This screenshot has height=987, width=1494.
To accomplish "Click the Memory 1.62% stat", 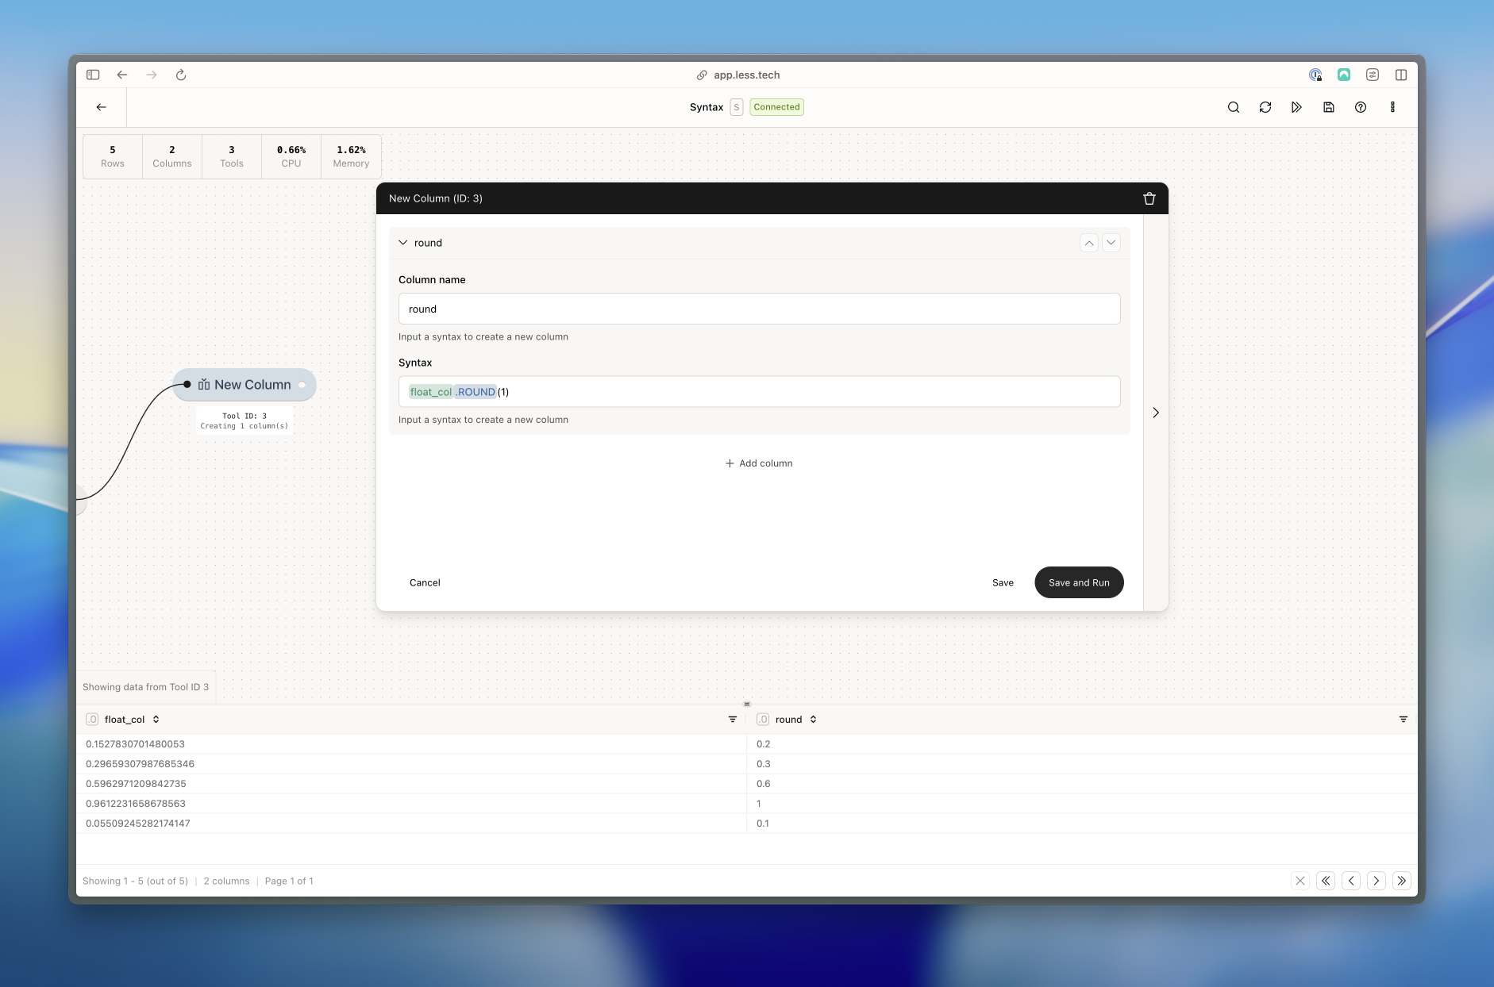I will (x=351, y=156).
